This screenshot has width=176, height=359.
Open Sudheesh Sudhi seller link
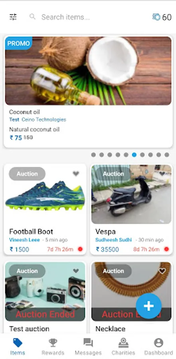point(113,240)
